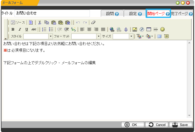
Task: Toggle Underline formatting
Action: coord(27,29)
